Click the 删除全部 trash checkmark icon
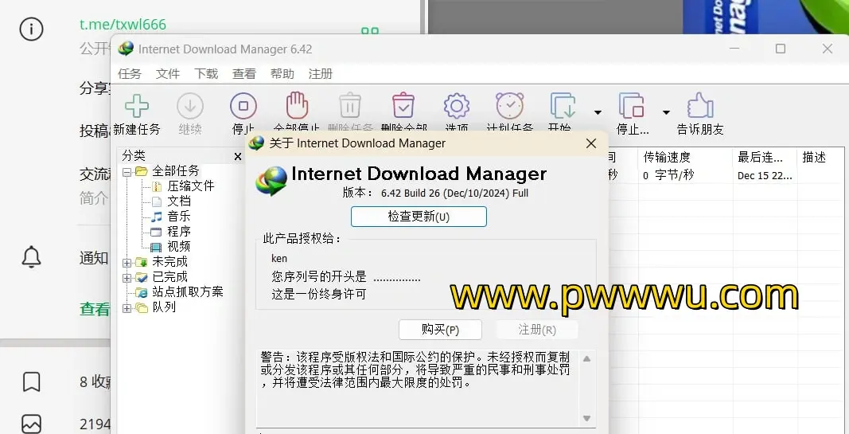The height and width of the screenshot is (434, 849). click(403, 106)
